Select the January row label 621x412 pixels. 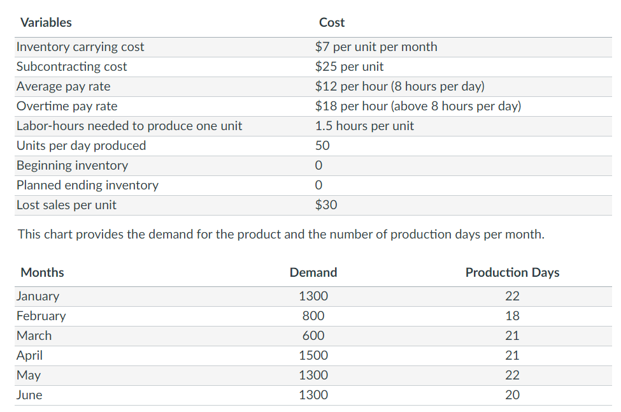38,296
